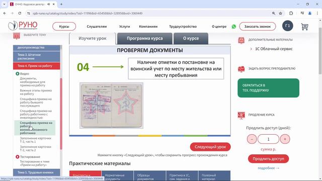Click the course extension icon
Viewport: 322px width, 181px height.
[x=242, y=115]
